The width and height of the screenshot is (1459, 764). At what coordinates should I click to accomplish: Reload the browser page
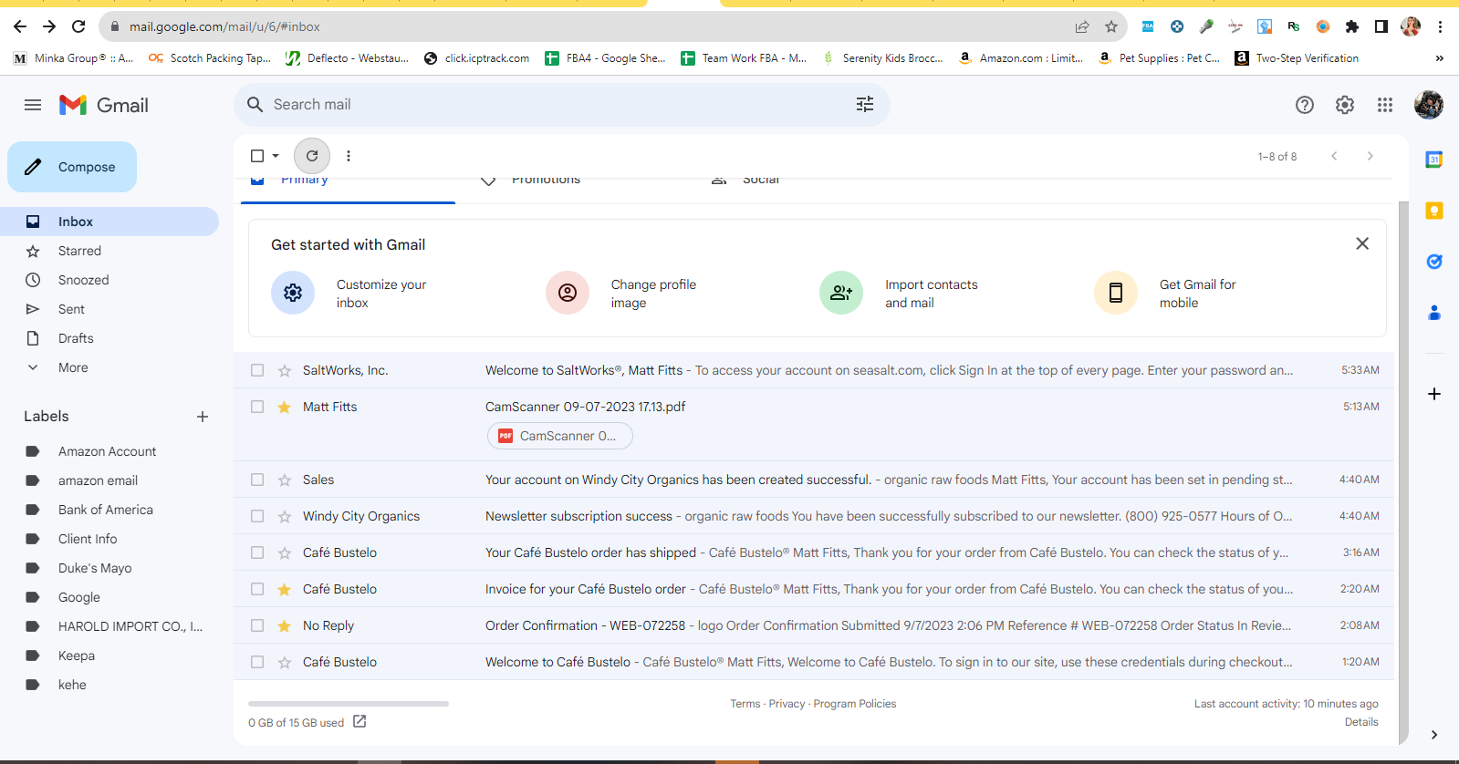(x=78, y=26)
